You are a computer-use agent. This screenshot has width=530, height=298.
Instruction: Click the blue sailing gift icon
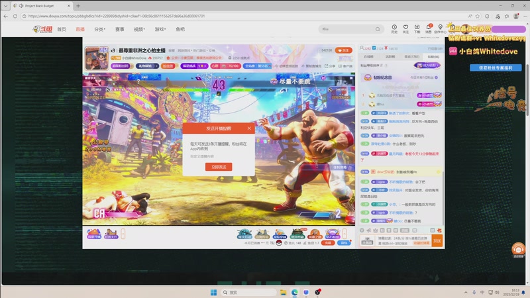tap(280, 234)
